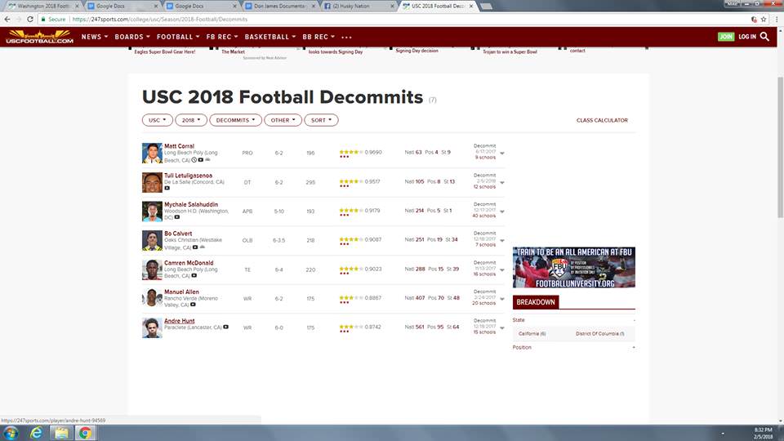Open the BASKETBALL navigation menu

(270, 37)
